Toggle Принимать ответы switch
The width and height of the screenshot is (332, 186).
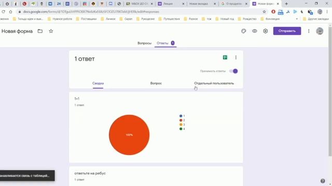point(233,71)
